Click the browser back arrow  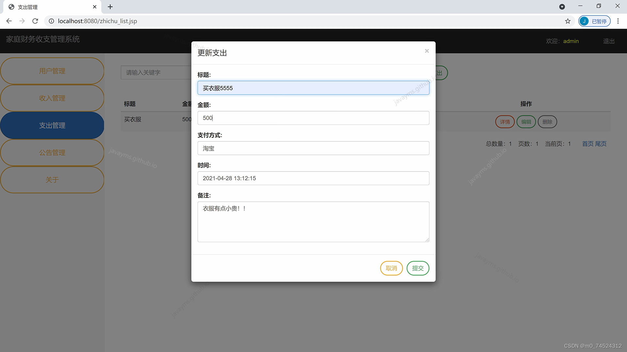(x=9, y=21)
